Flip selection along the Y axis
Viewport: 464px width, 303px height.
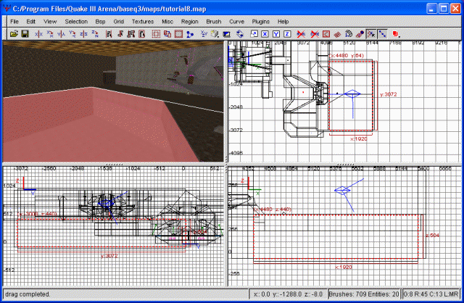[x=61, y=34]
